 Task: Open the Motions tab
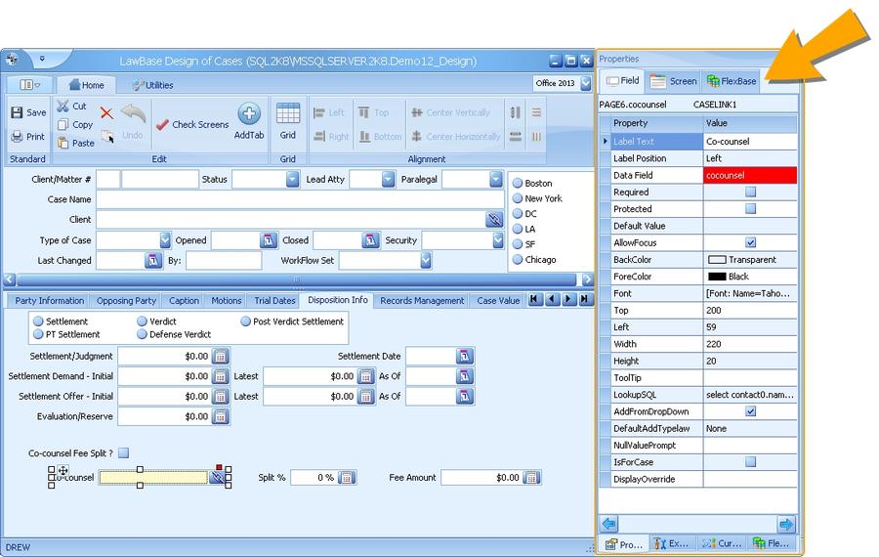[226, 301]
